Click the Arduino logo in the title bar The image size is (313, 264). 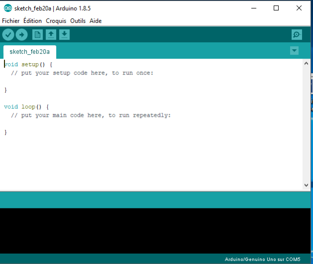point(8,8)
